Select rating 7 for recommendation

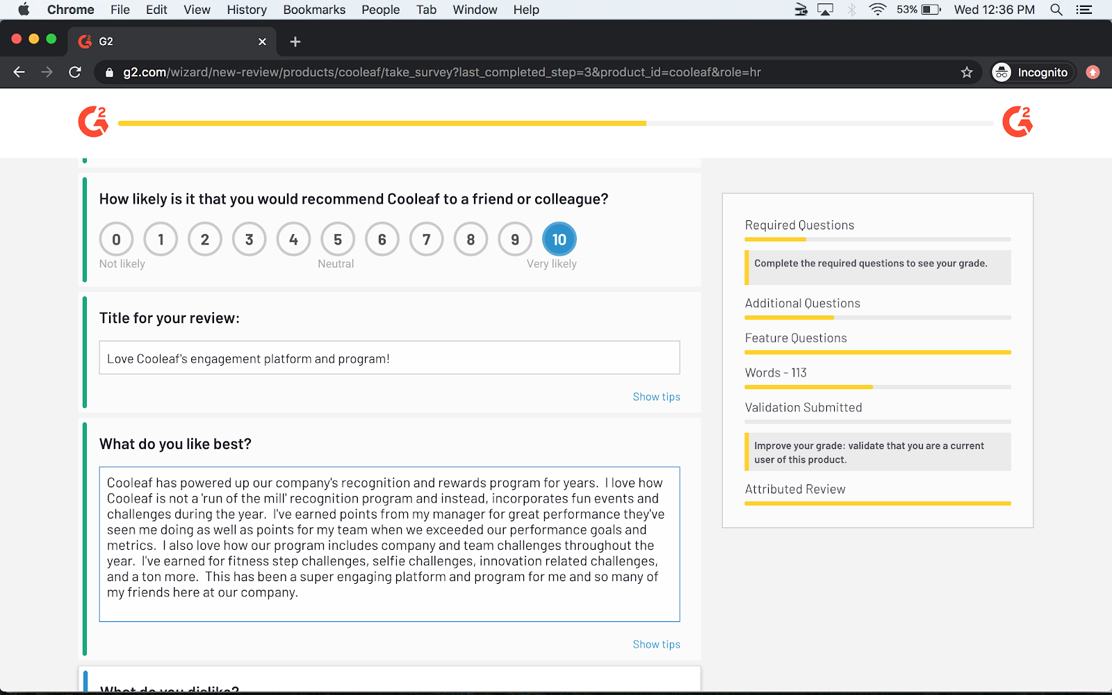[427, 239]
